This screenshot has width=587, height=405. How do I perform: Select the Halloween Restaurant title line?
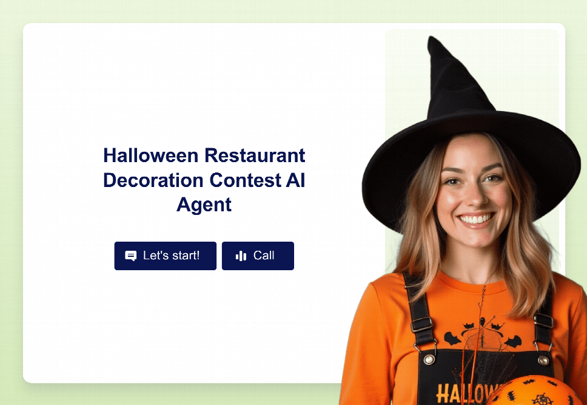coord(204,155)
